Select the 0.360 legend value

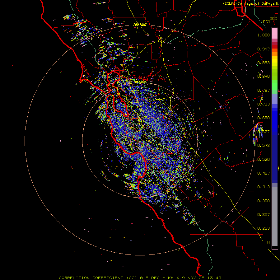click(264, 201)
